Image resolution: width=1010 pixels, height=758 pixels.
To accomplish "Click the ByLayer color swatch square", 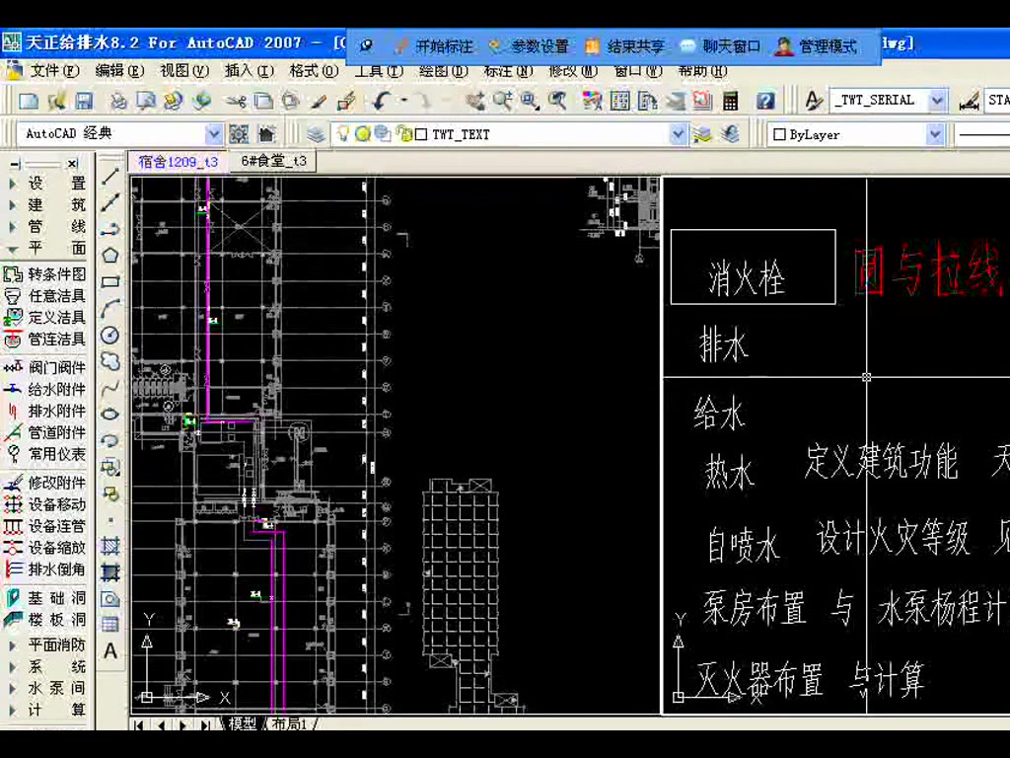I will [779, 134].
